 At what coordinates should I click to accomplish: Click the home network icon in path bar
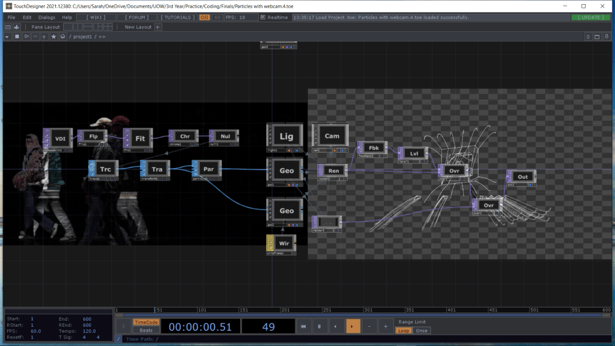pos(63,37)
